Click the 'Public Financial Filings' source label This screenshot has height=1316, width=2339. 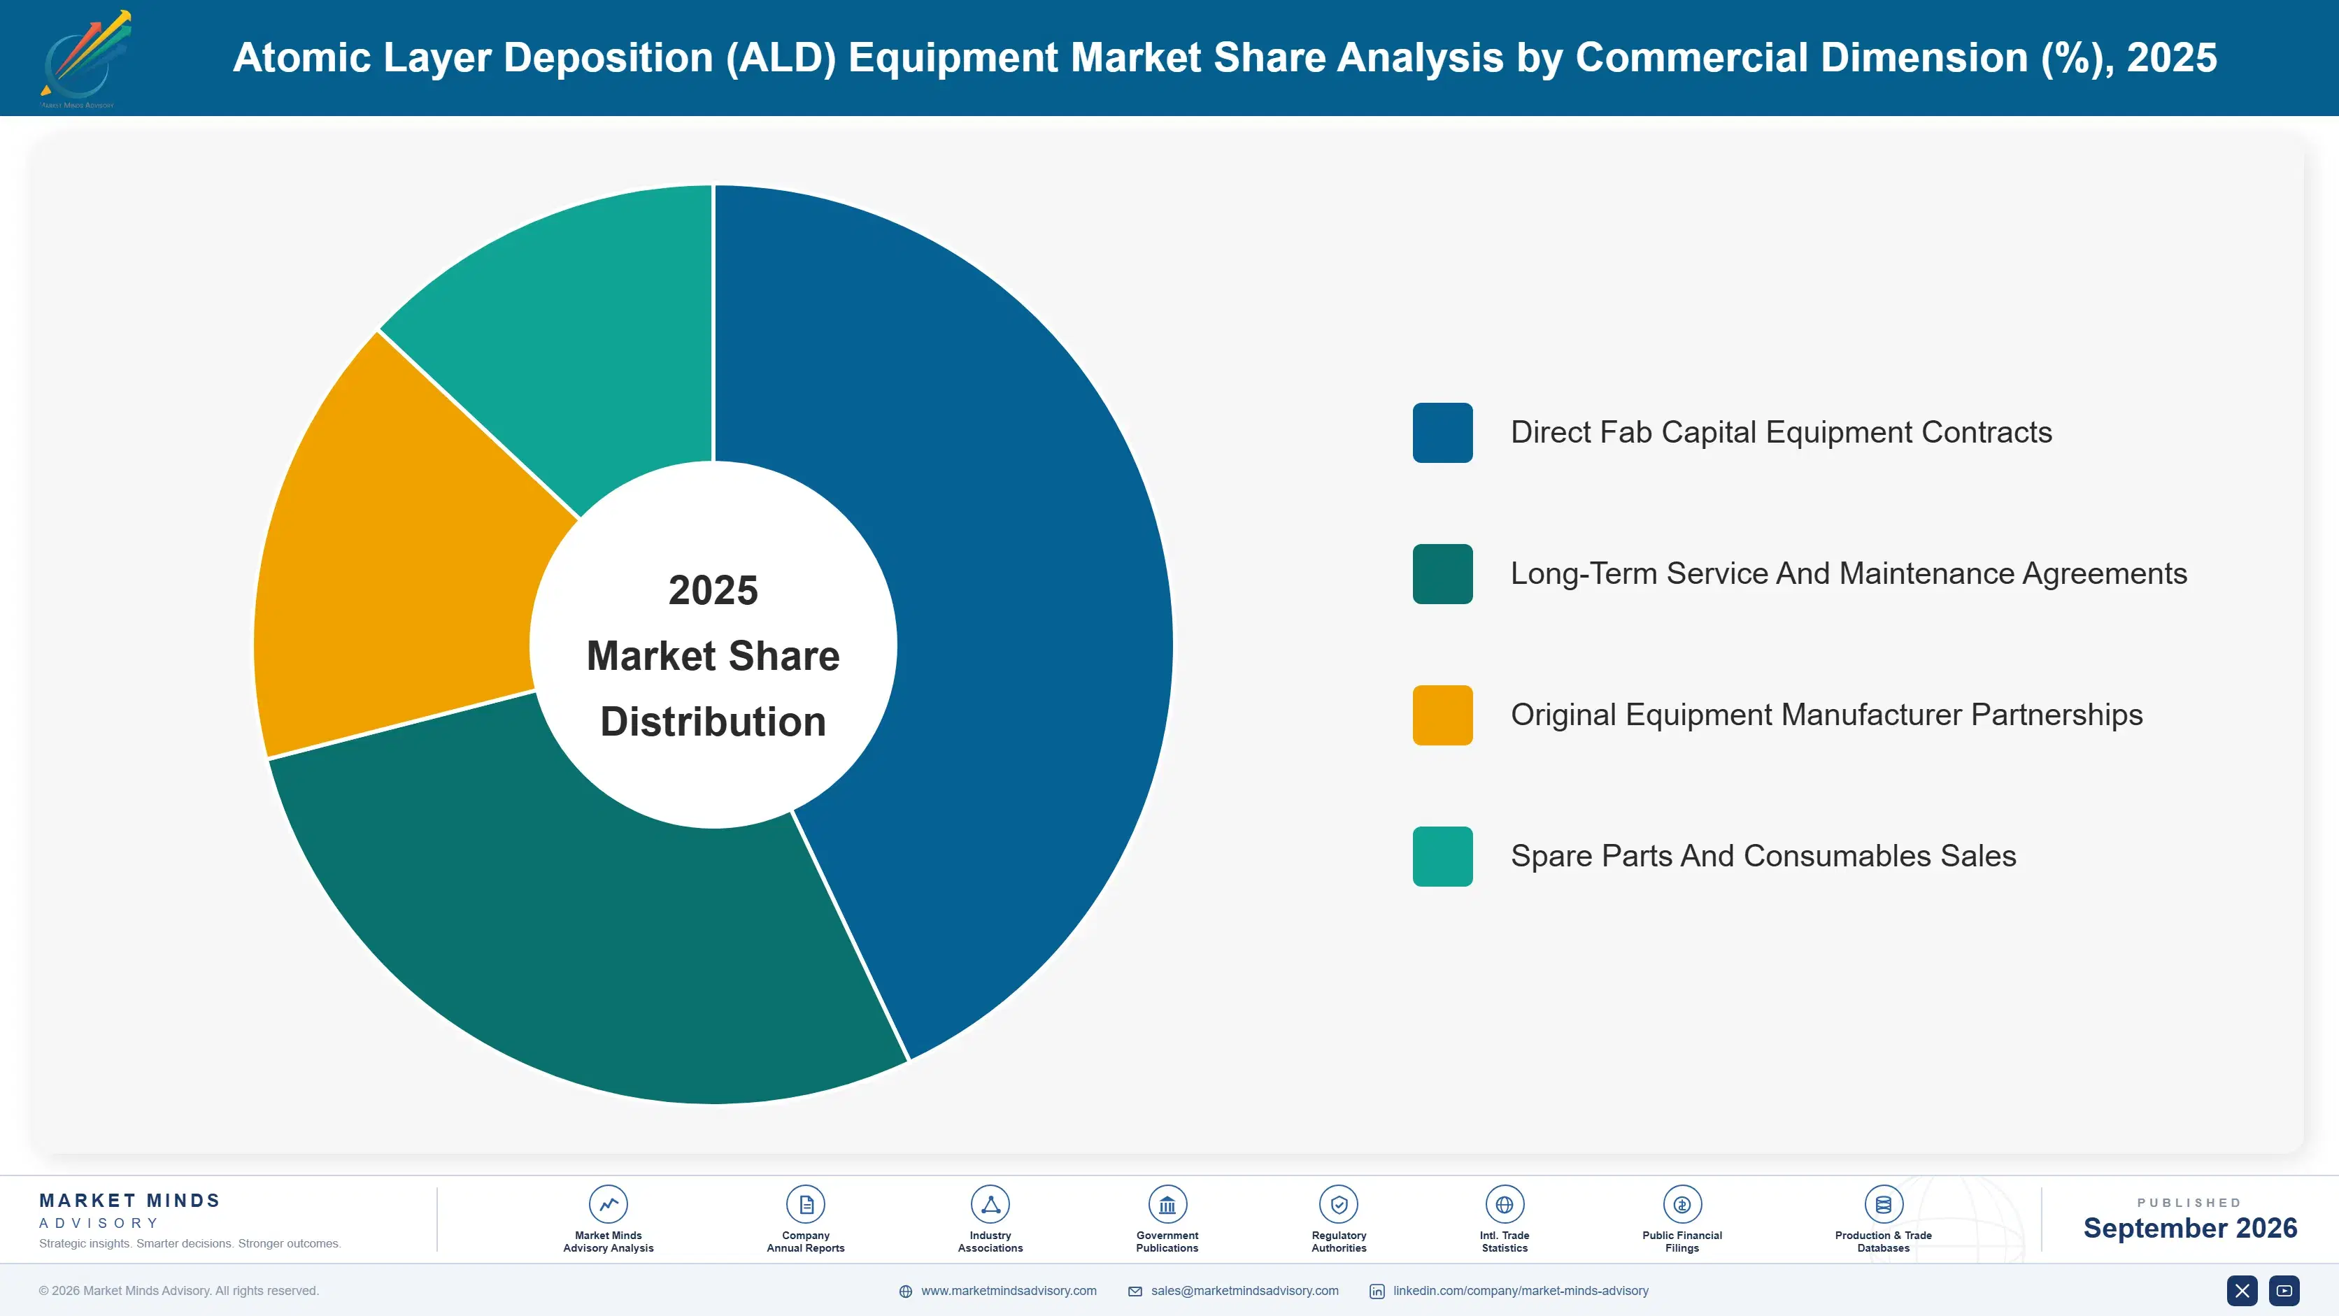tap(1682, 1242)
